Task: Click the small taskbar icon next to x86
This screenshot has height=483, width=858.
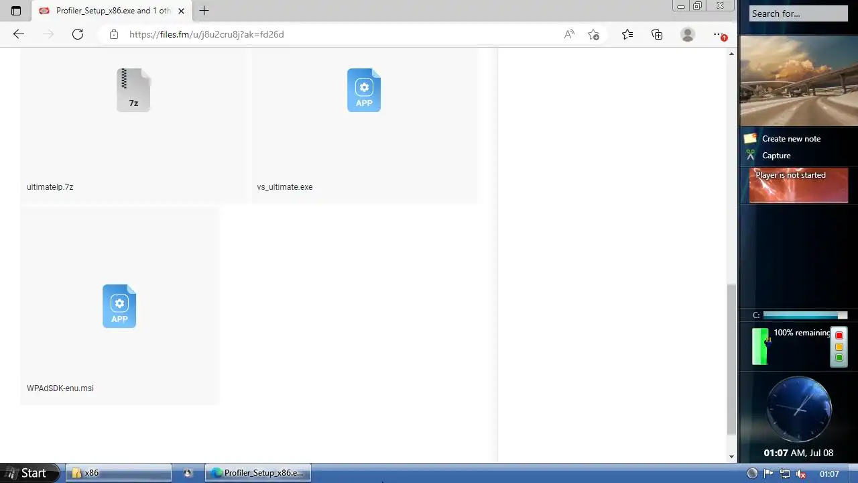Action: pos(188,473)
